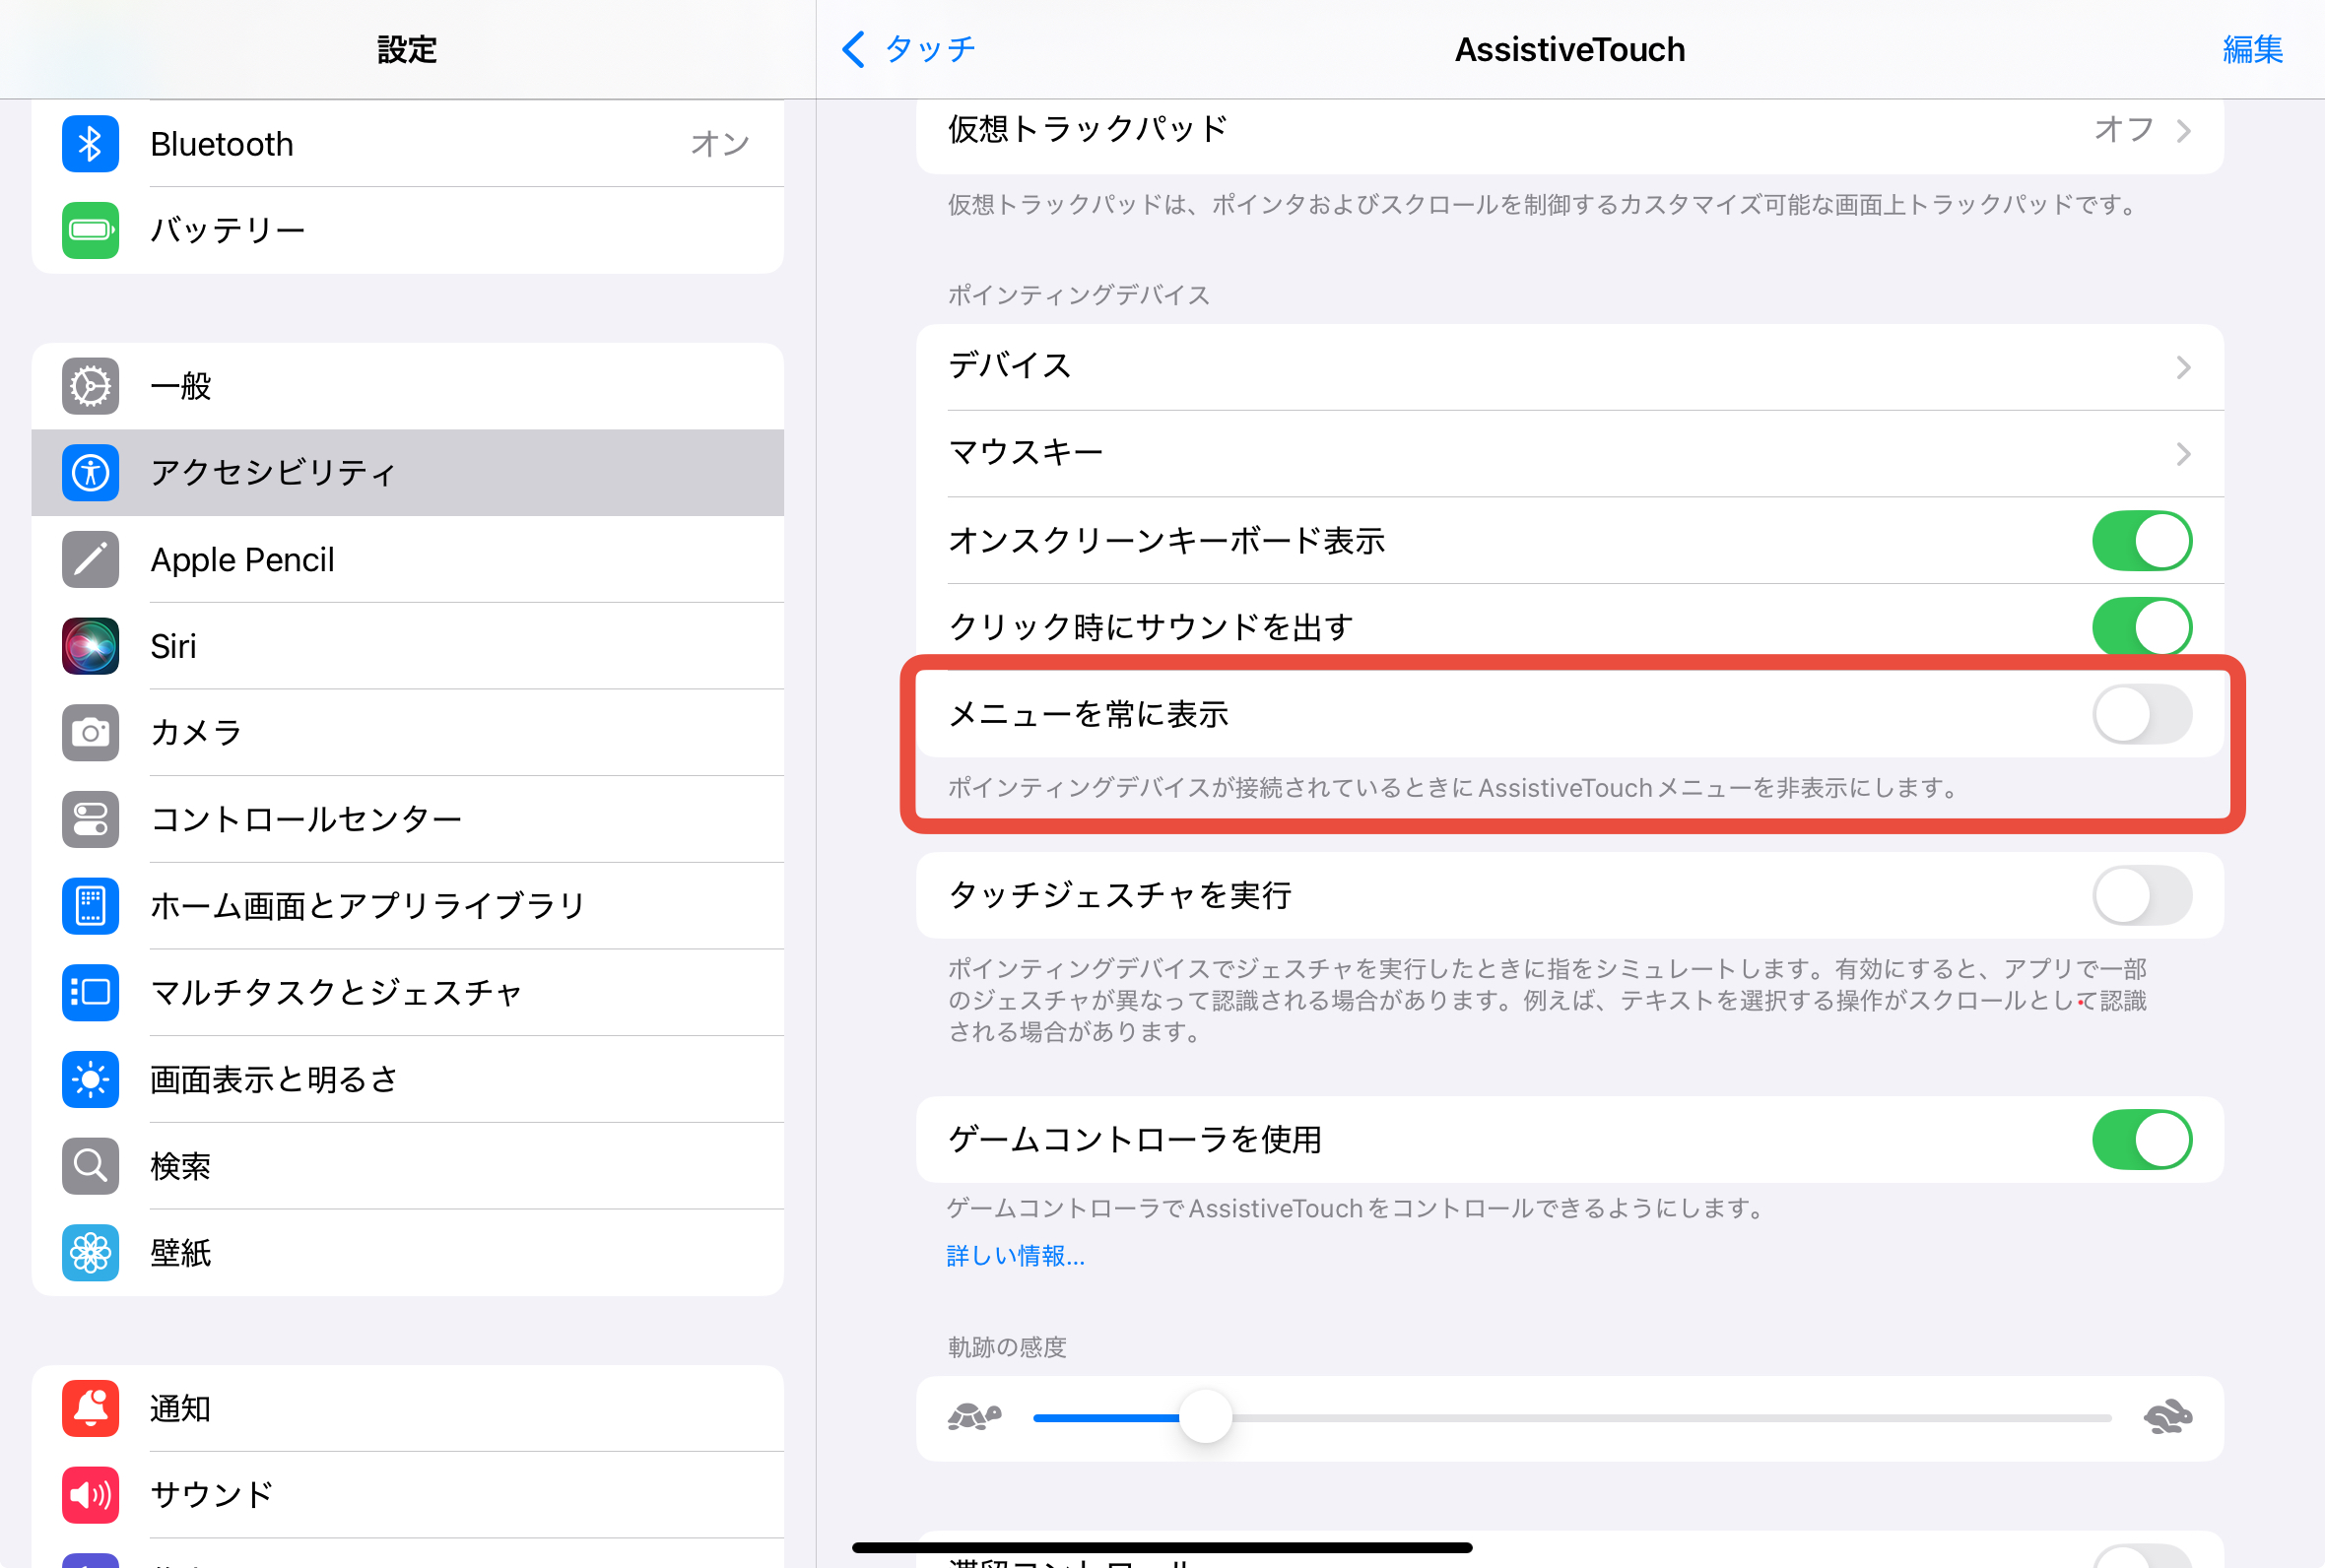Open the 詳しい情報 link
The width and height of the screenshot is (2325, 1568).
pos(1014,1256)
